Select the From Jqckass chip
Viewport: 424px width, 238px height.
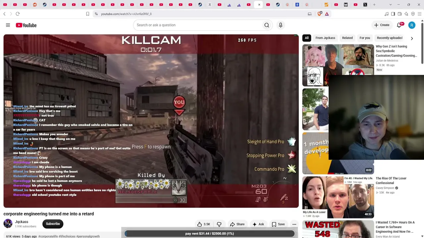pos(325,38)
